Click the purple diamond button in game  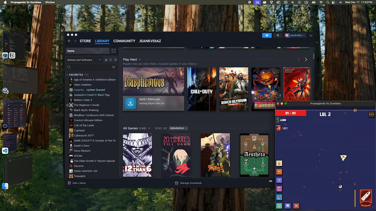click(x=279, y=181)
